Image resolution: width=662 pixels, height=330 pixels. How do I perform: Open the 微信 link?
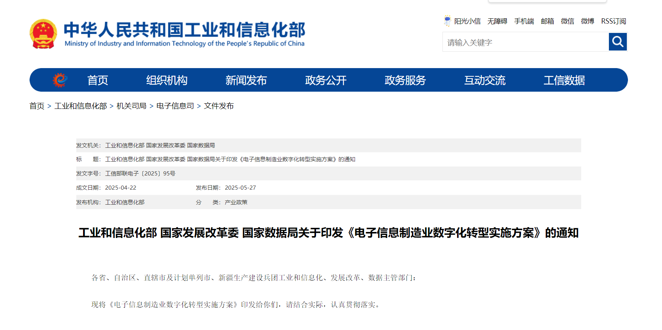(x=567, y=21)
